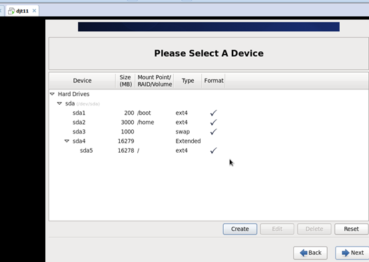Click the format checkmark for sda5
The width and height of the screenshot is (369, 262).
pos(213,150)
